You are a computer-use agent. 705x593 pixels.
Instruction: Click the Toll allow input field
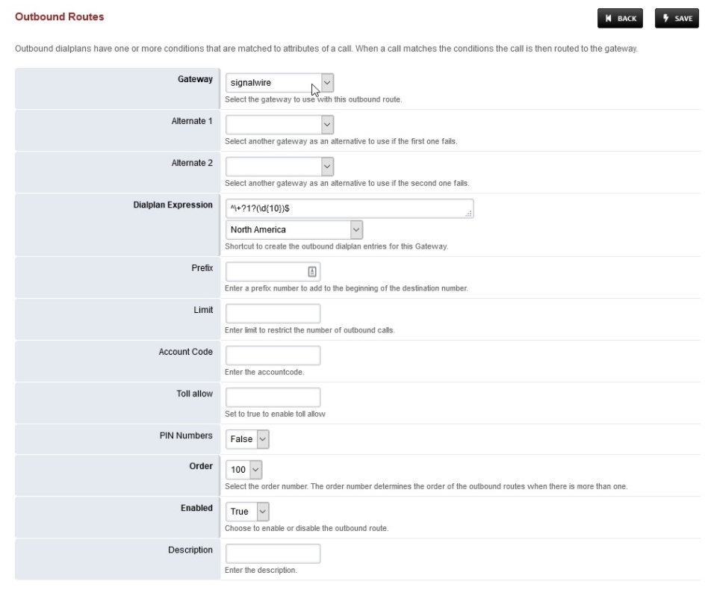coord(273,397)
